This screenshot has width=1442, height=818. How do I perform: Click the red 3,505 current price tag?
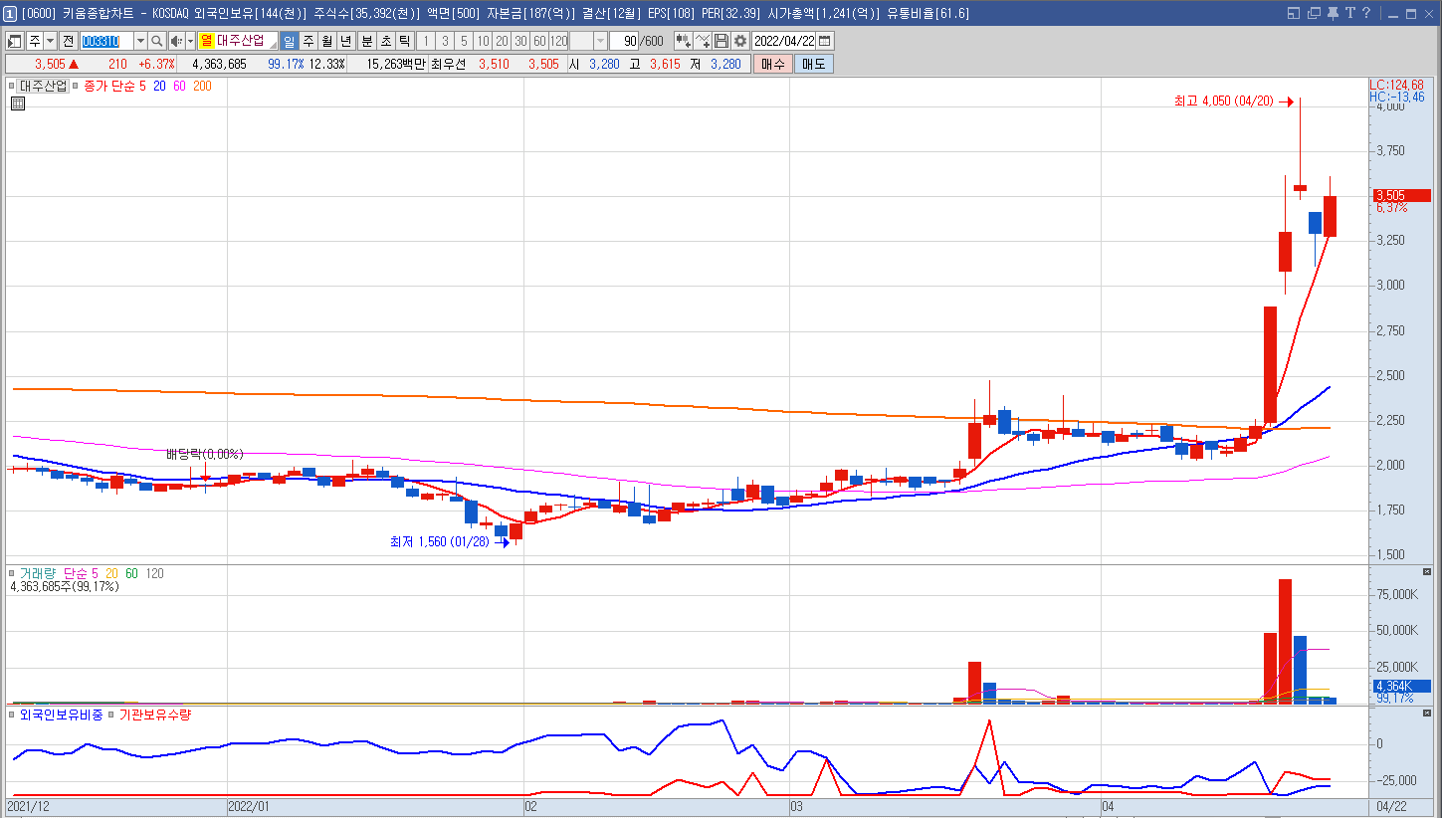pos(1401,195)
